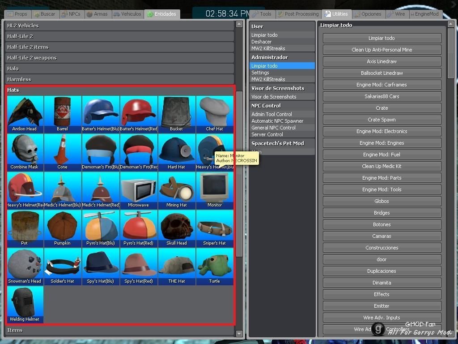Image resolution: width=458 pixels, height=344 pixels.
Task: Select the Chef Hat icon
Action: (215, 114)
